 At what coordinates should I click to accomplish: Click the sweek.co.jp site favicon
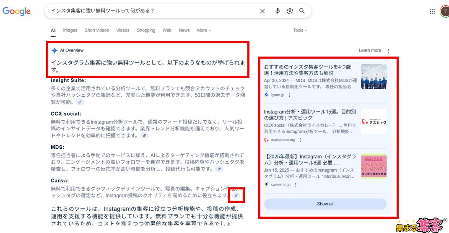[x=266, y=185]
